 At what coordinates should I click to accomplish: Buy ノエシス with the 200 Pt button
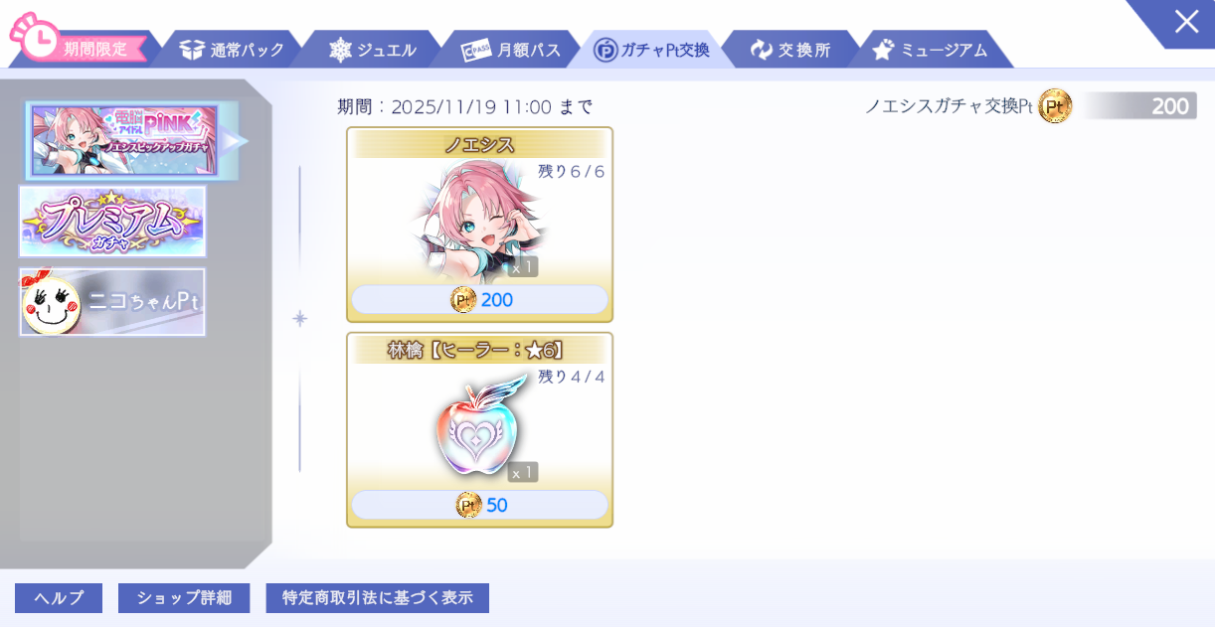(479, 299)
